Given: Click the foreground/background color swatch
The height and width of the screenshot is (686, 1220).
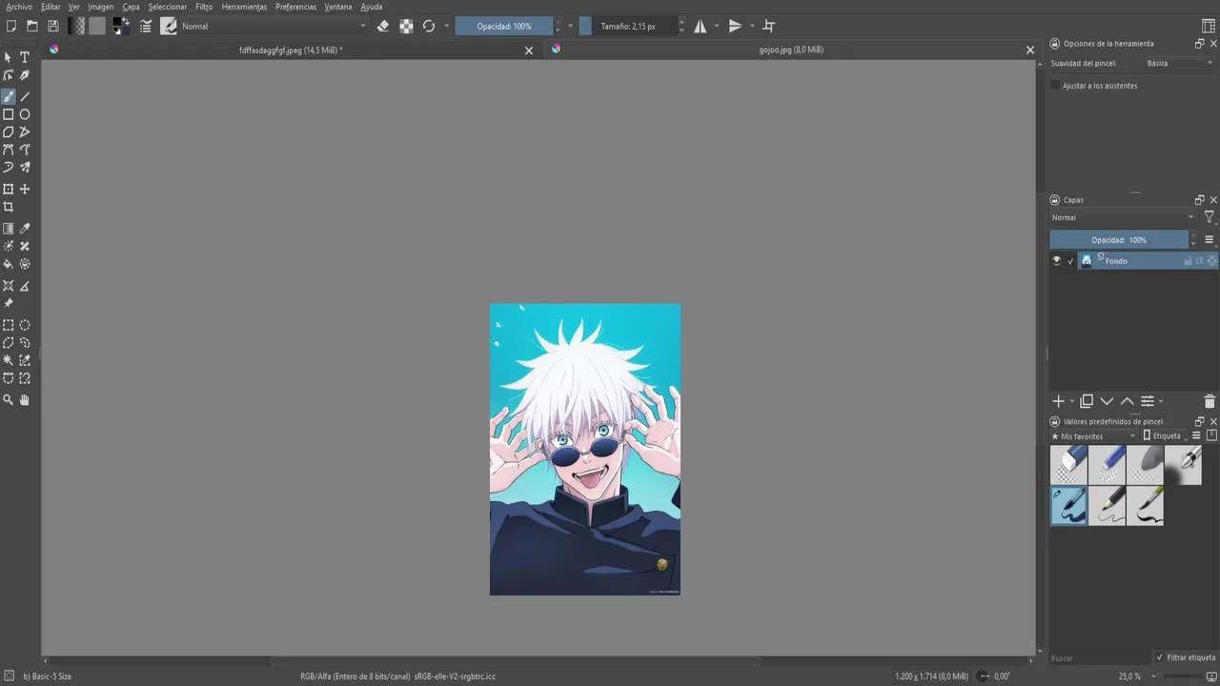Looking at the screenshot, I should point(122,27).
